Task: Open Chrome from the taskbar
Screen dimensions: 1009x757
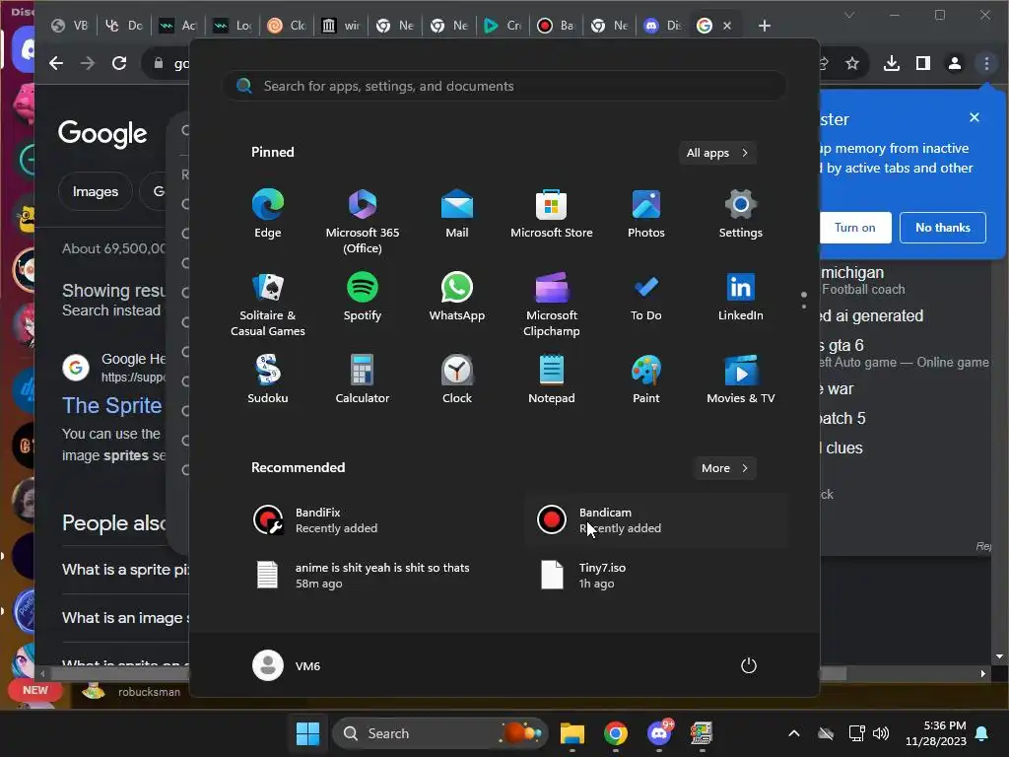Action: [x=615, y=733]
